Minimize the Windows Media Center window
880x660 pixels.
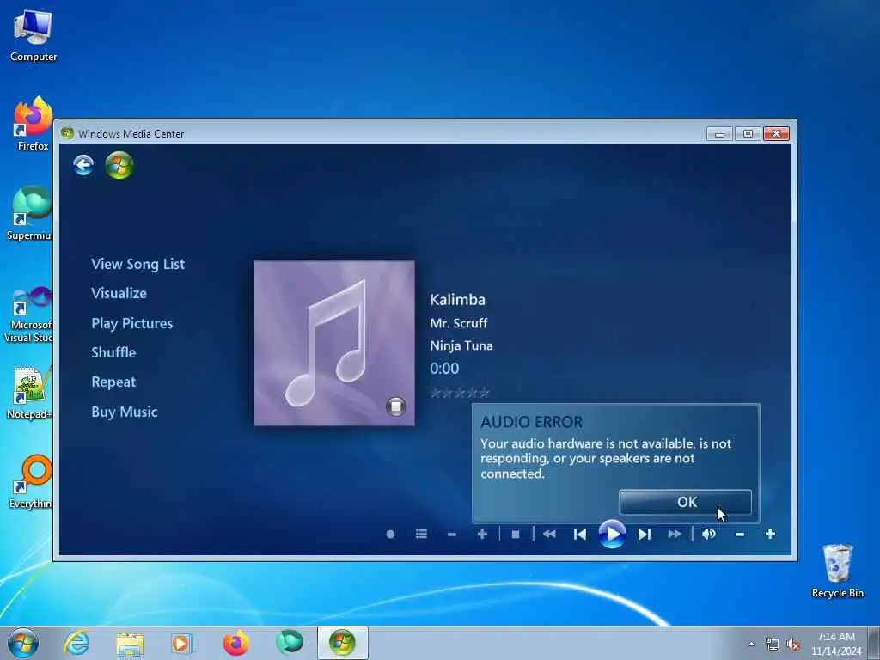[719, 133]
